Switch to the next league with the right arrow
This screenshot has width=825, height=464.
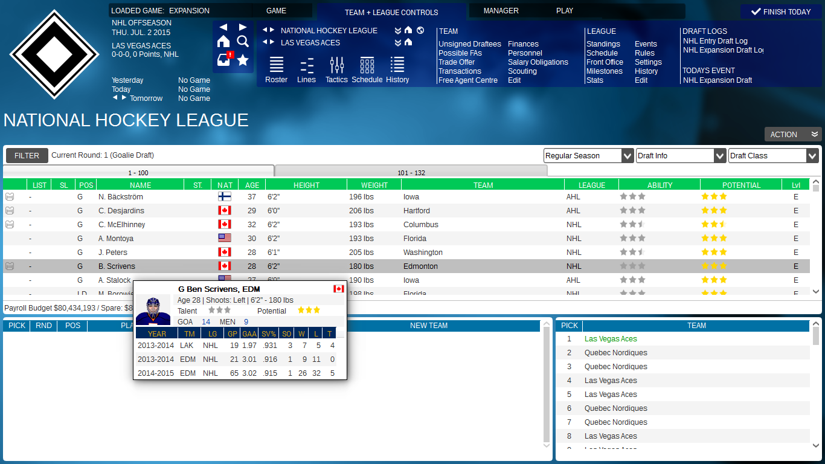click(272, 30)
